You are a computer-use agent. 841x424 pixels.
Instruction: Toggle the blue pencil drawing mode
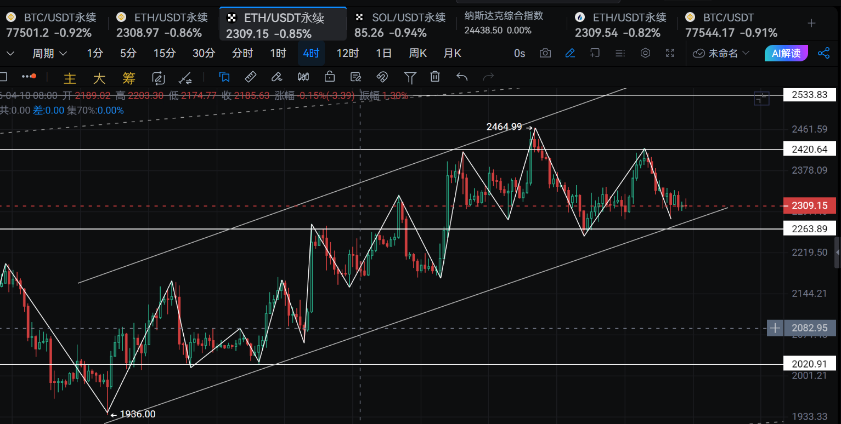point(570,53)
